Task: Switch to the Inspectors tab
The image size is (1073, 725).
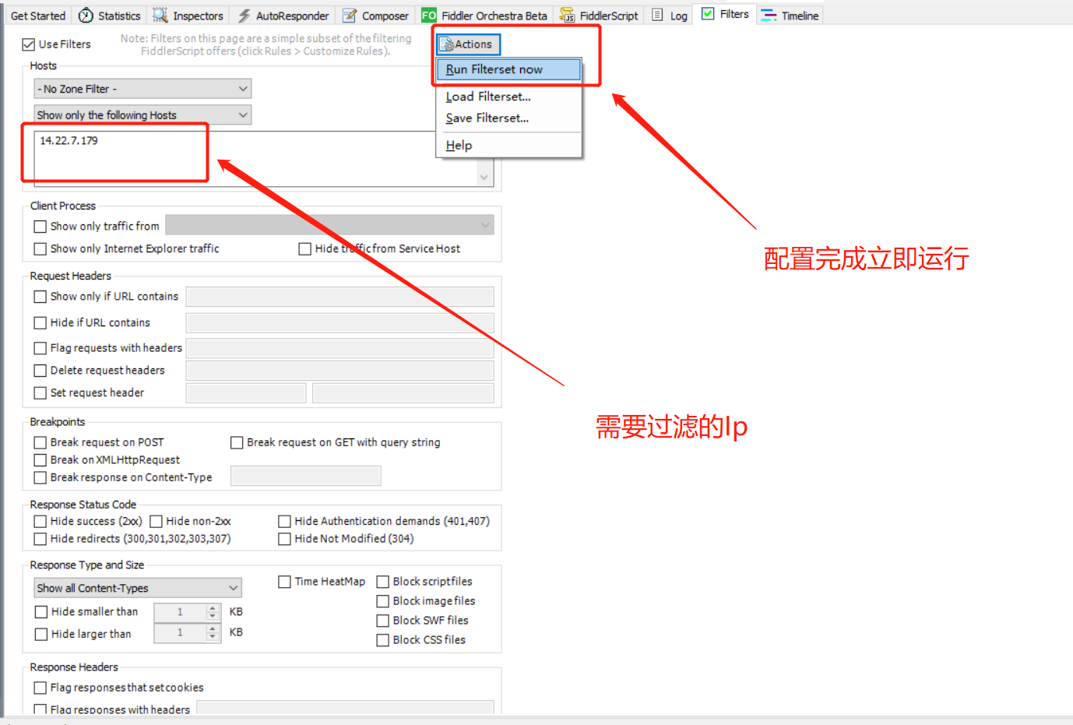Action: click(188, 16)
